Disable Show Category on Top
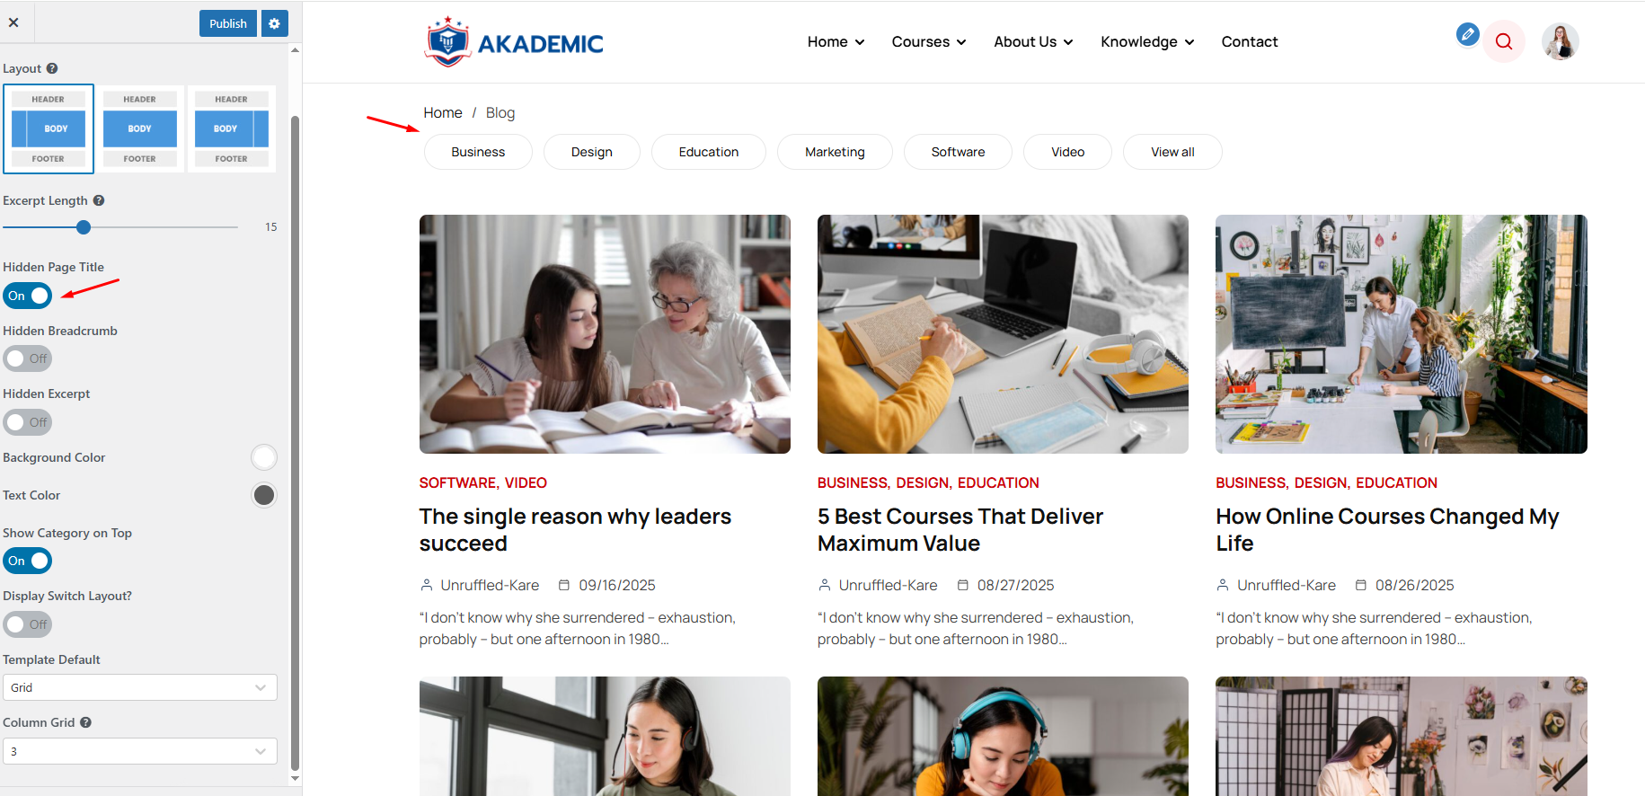 28,561
